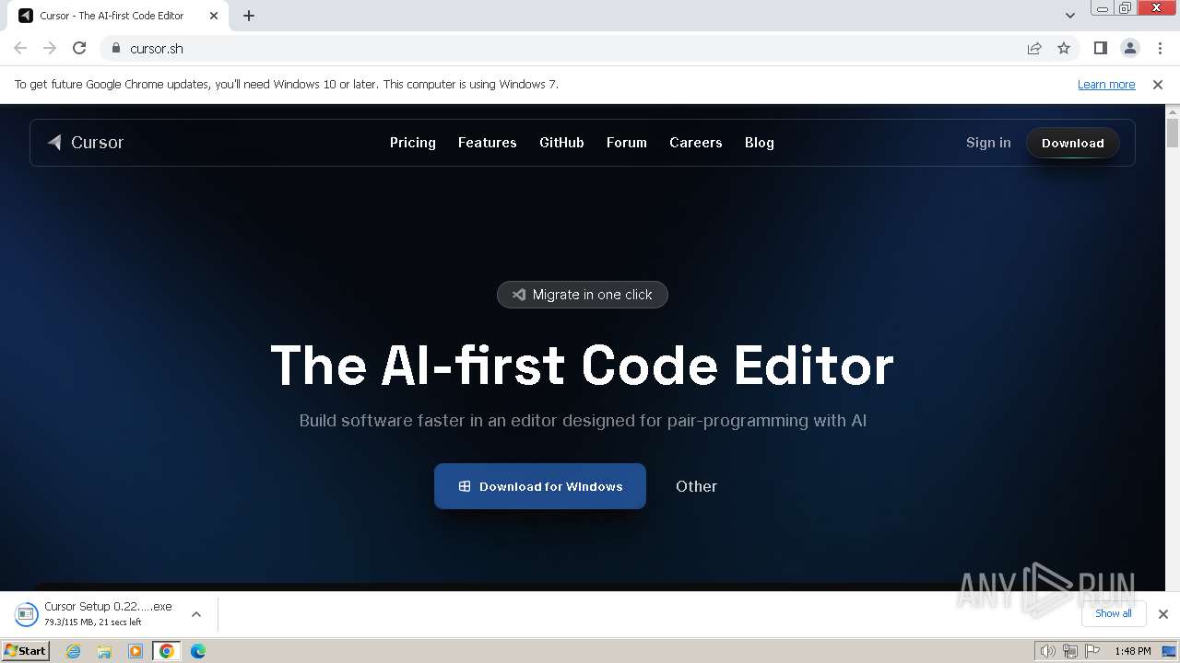Open download options chevron for Cursor Setup
The width and height of the screenshot is (1180, 663).
click(195, 614)
